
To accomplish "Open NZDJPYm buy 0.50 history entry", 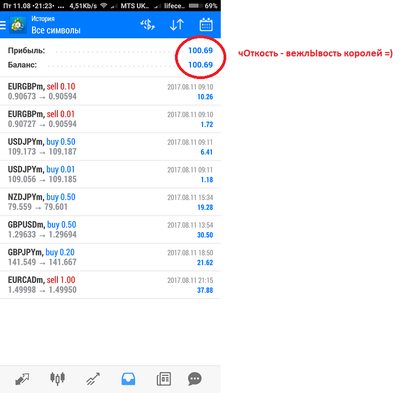I will 110,202.
